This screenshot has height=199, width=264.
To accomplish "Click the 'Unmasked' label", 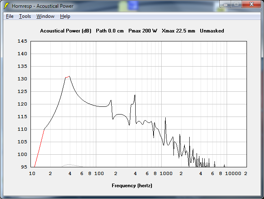I will click(x=212, y=31).
